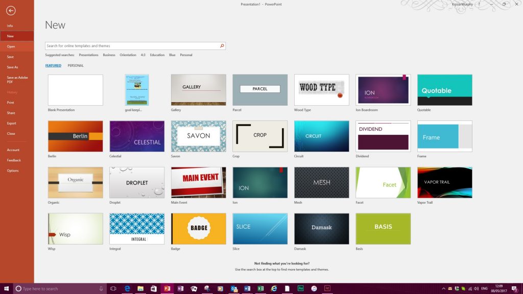
Task: Open OneNote from the taskbar
Action: click(x=180, y=288)
